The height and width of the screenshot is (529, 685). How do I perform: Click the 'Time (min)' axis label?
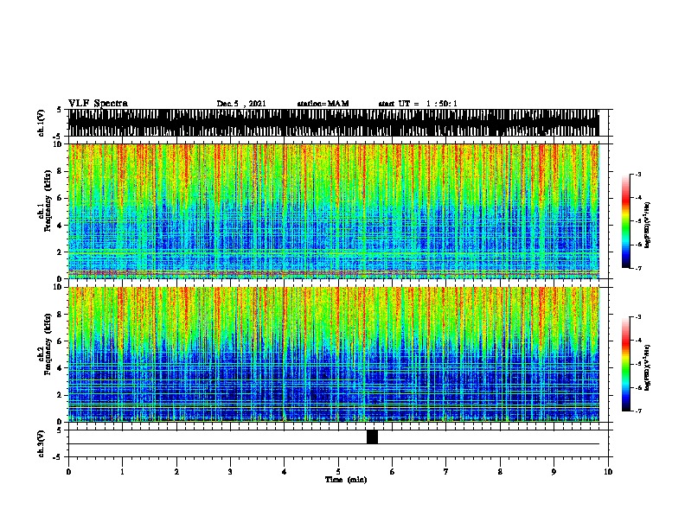click(346, 480)
